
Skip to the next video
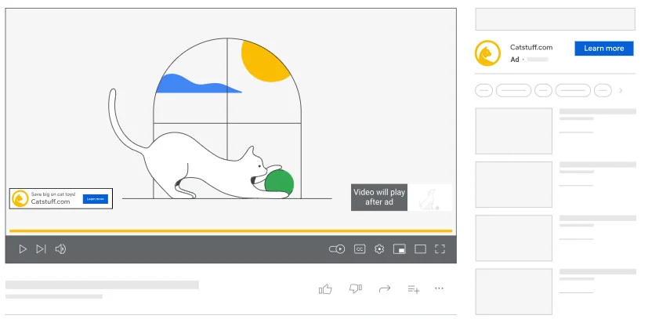(41, 249)
